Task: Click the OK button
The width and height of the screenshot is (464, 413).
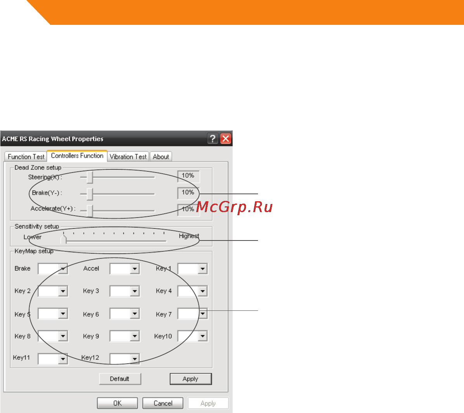Action: tap(118, 403)
